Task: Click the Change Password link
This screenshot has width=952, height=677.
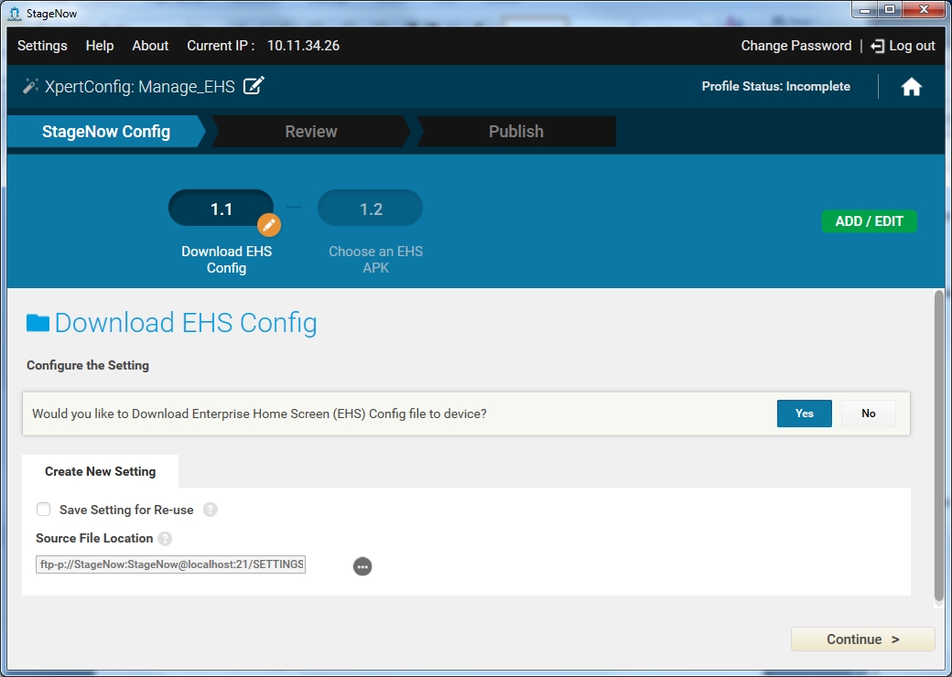Action: point(795,46)
